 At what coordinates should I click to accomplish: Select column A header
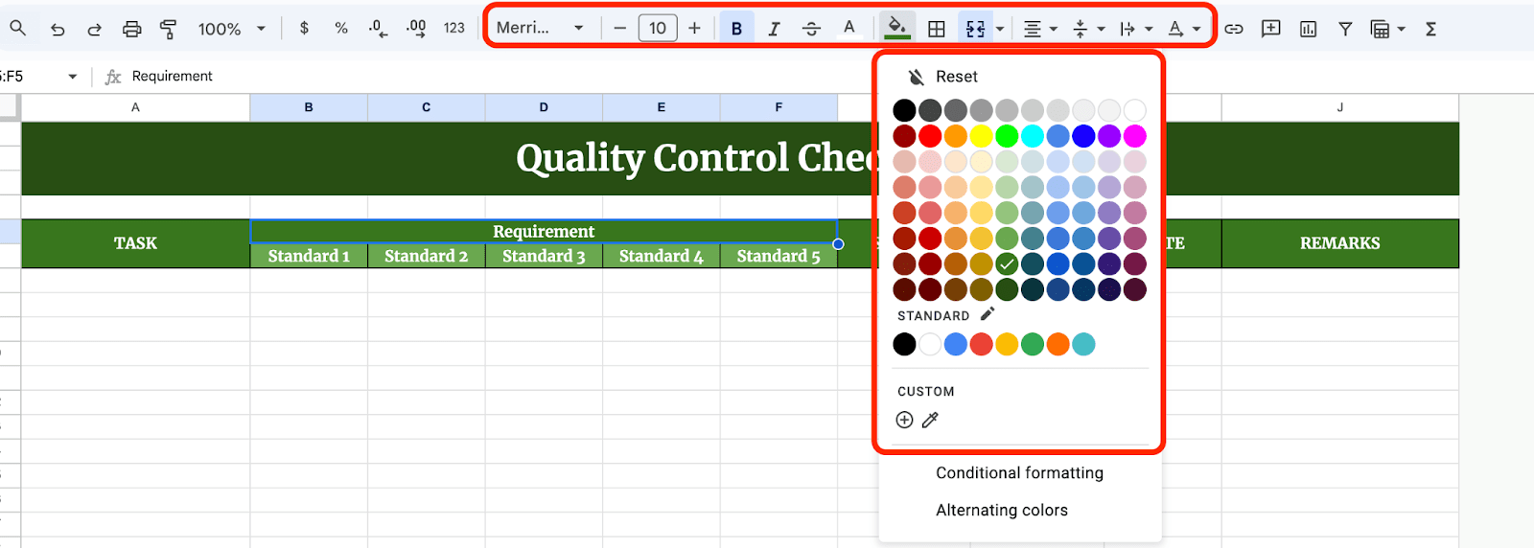(135, 107)
